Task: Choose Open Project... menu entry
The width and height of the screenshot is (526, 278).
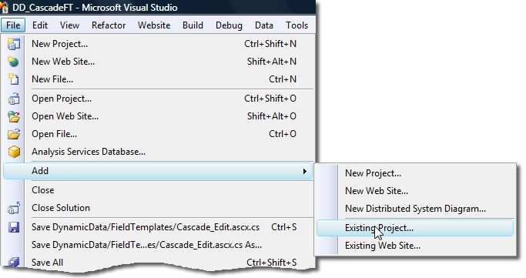Action: click(158, 99)
